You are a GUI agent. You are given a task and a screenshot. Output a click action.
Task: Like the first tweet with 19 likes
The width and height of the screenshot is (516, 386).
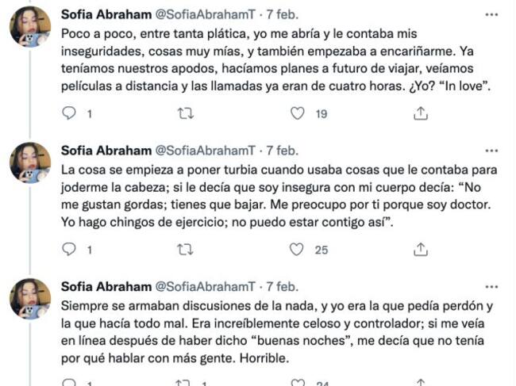298,114
